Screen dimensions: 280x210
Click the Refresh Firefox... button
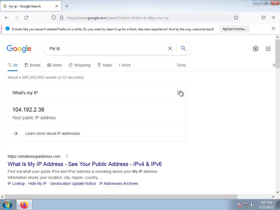pos(234,29)
